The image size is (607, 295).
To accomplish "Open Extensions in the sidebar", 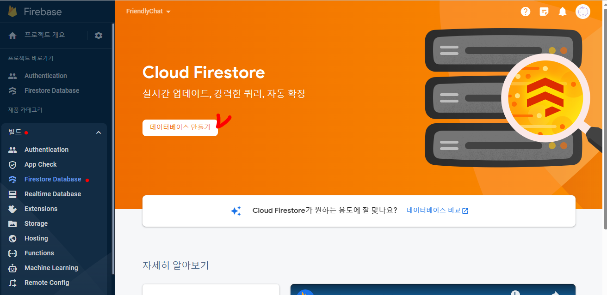I will pyautogui.click(x=41, y=209).
